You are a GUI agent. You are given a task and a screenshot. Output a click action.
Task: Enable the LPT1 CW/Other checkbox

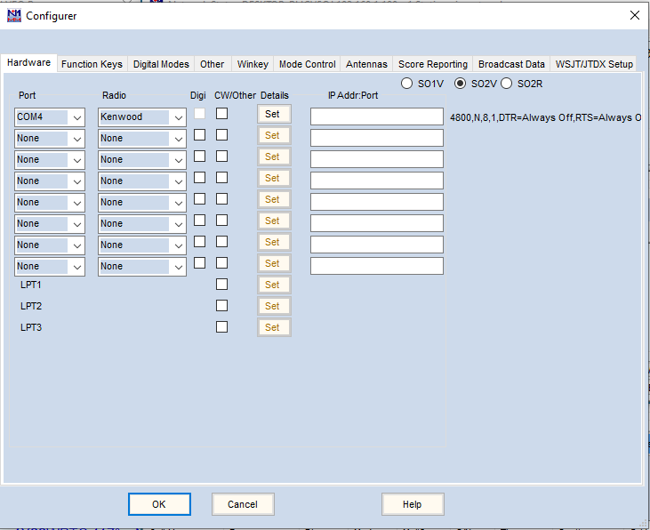point(221,284)
